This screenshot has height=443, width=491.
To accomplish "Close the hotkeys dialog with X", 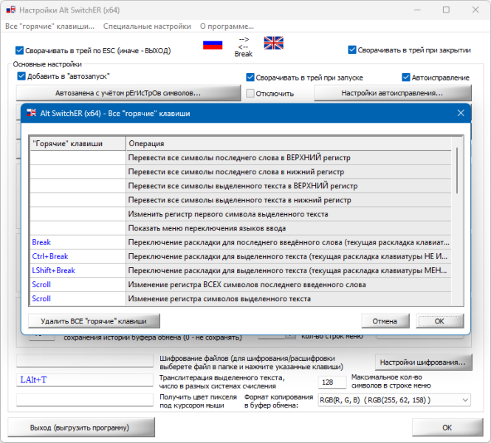I will coord(461,113).
